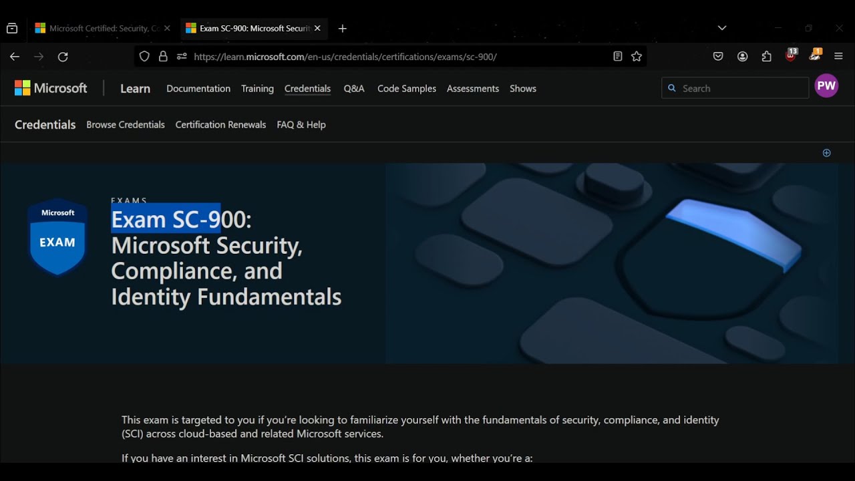Viewport: 855px width, 481px height.
Task: Save page to Pocket icon
Action: tap(718, 57)
